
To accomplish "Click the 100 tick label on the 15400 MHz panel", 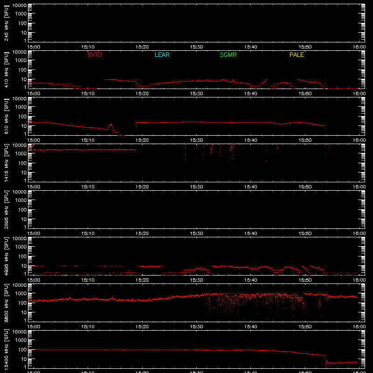I will pos(22,350).
